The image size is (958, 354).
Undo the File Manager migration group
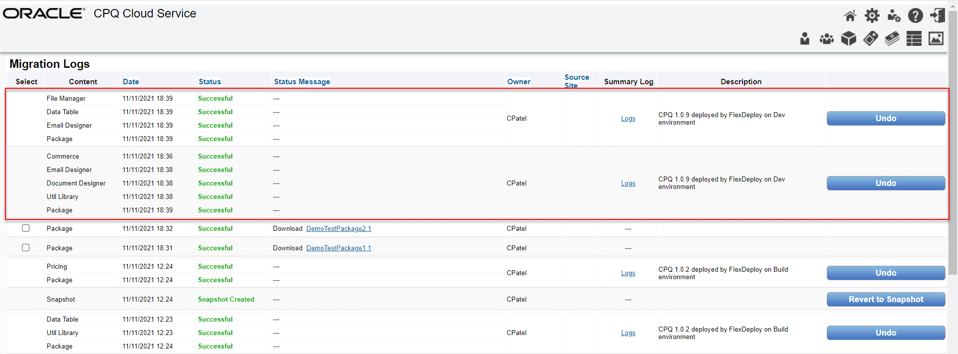[886, 118]
